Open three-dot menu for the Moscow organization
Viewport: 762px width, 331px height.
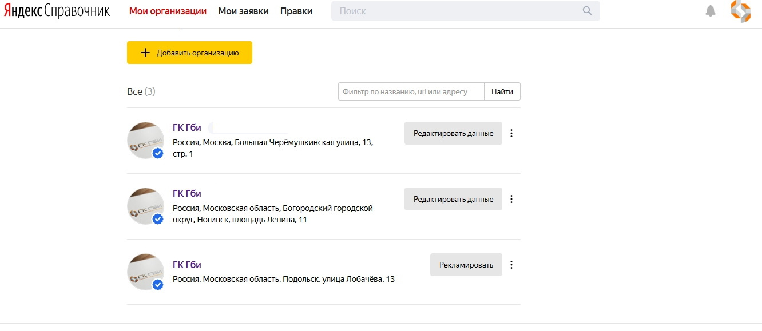511,133
